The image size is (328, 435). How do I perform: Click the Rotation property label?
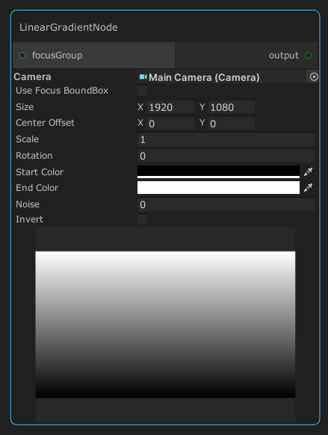34,156
